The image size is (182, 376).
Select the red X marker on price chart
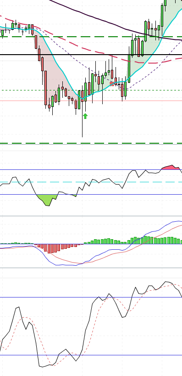click(112, 84)
